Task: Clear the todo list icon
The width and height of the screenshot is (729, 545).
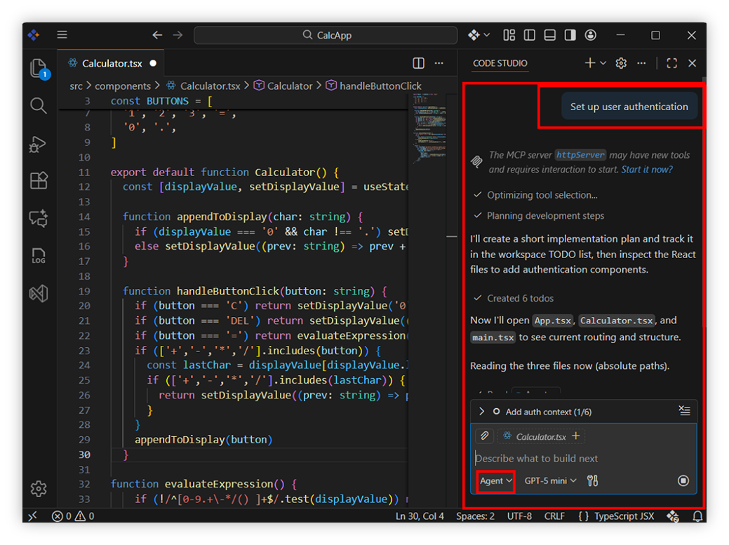Action: click(685, 411)
